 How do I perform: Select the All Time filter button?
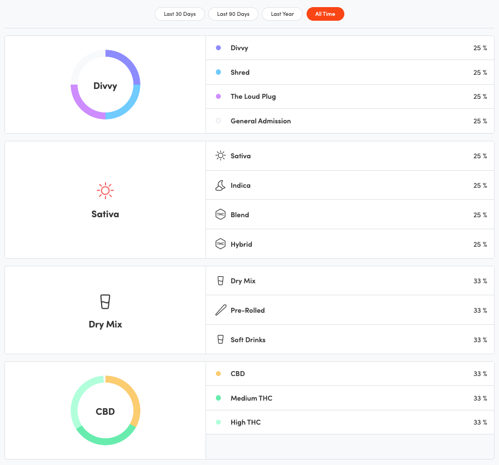325,14
